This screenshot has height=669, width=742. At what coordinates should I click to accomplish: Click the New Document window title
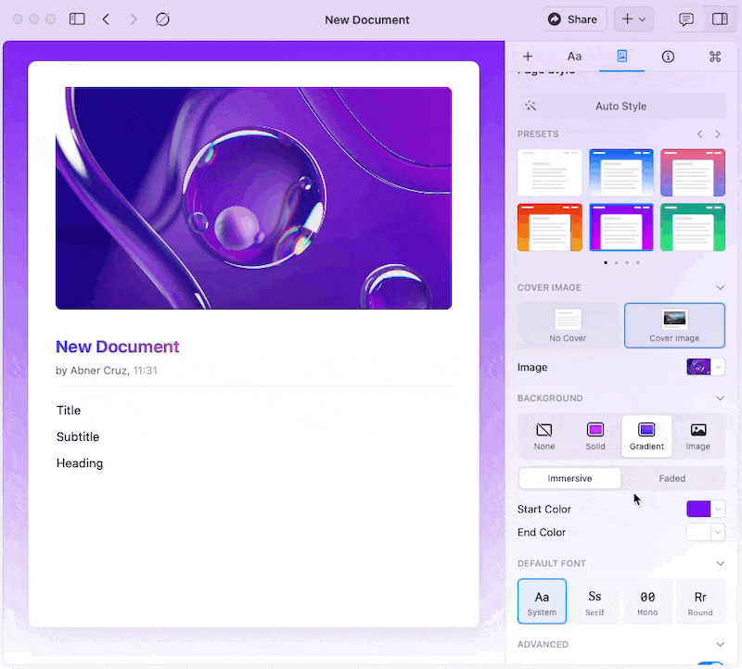tap(366, 19)
